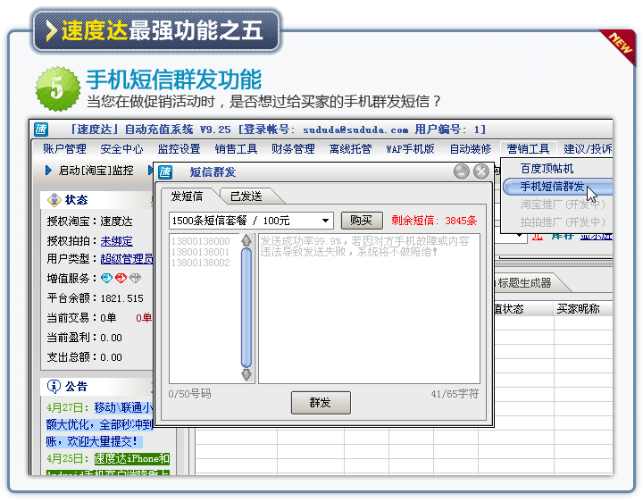Click the 超级管理员 link

point(127,259)
